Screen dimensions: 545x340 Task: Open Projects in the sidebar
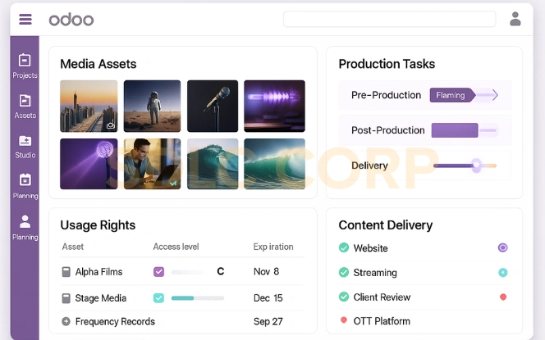click(x=25, y=66)
